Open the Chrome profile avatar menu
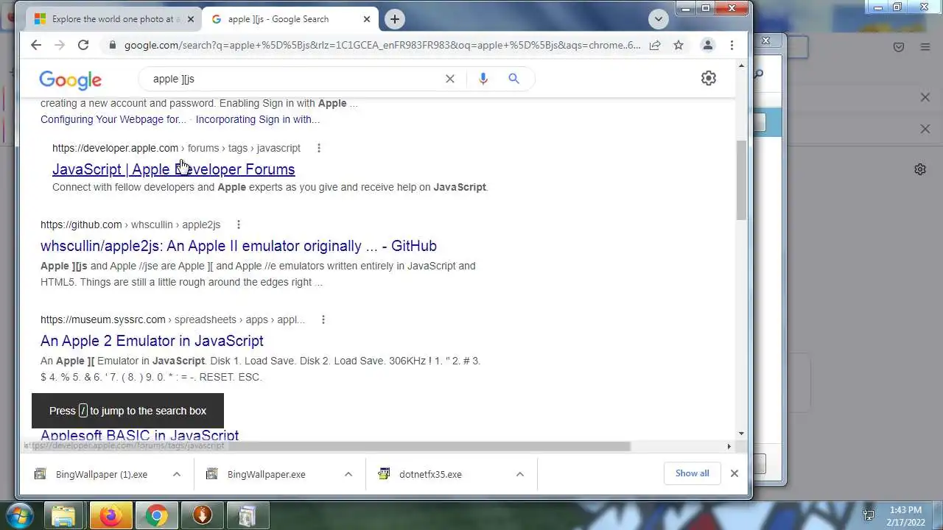Screen dimensions: 943x530 tap(707, 45)
